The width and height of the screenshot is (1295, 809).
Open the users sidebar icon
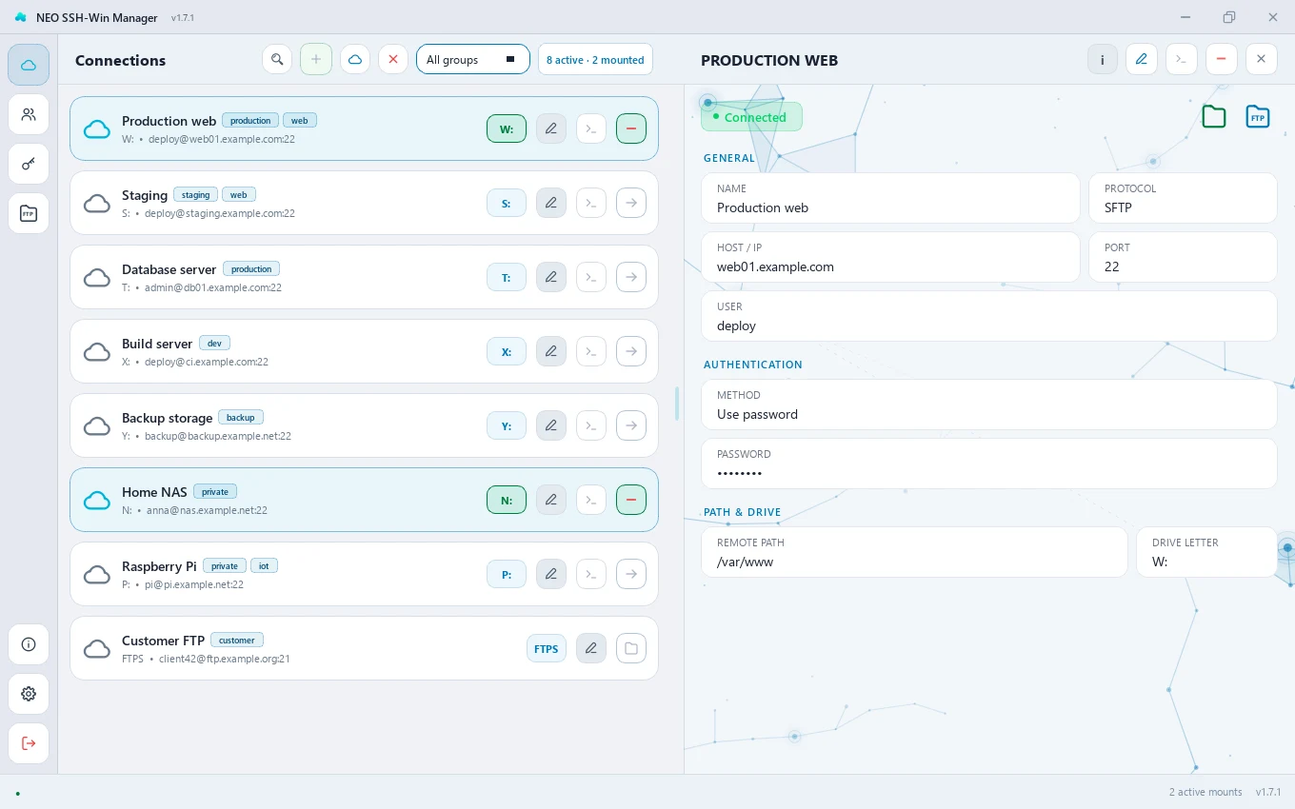coord(29,114)
